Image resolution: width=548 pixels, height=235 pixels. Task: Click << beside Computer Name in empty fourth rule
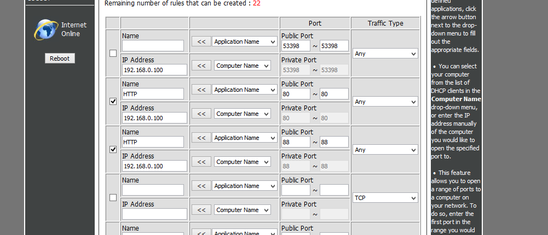coord(201,210)
